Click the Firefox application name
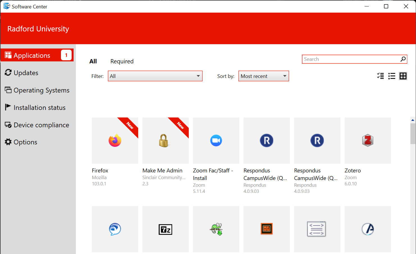416x254 pixels. pyautogui.click(x=100, y=170)
